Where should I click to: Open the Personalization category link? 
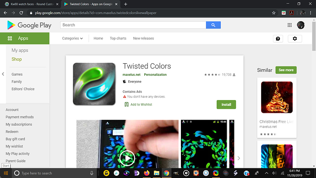[155, 75]
